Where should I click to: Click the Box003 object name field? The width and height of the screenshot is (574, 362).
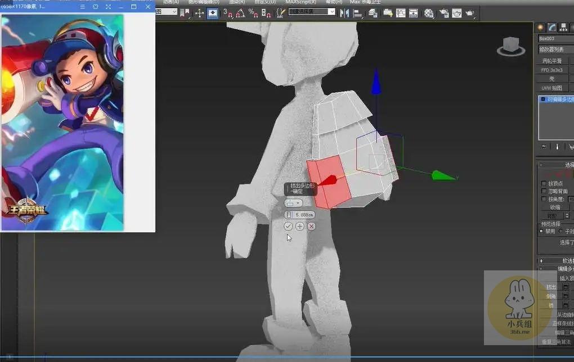click(556, 38)
